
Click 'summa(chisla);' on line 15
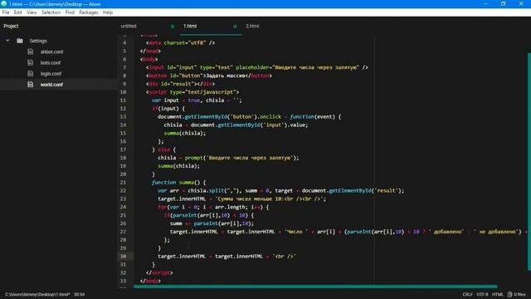[x=185, y=133]
